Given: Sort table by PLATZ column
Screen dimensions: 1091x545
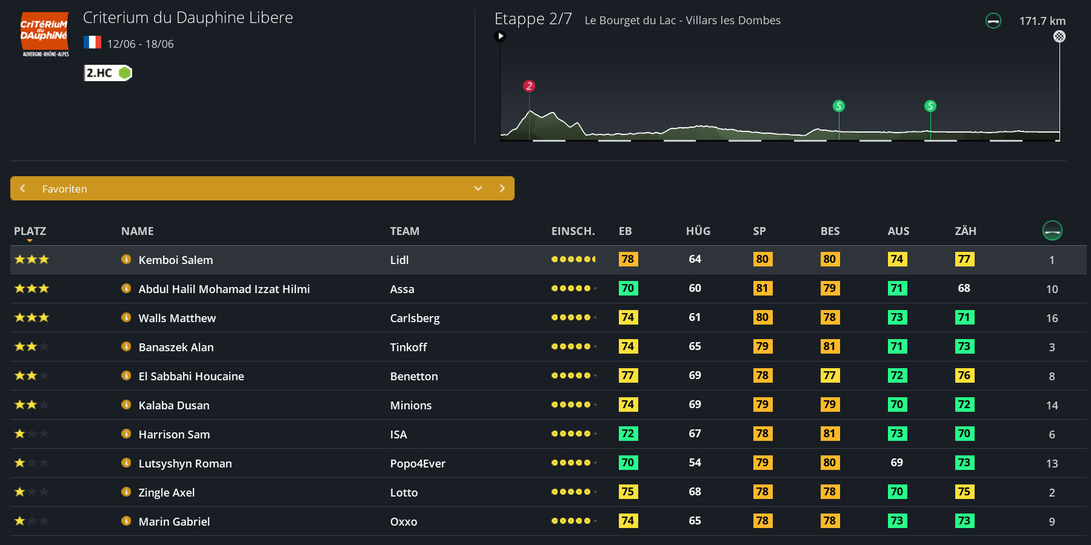Looking at the screenshot, I should (30, 231).
